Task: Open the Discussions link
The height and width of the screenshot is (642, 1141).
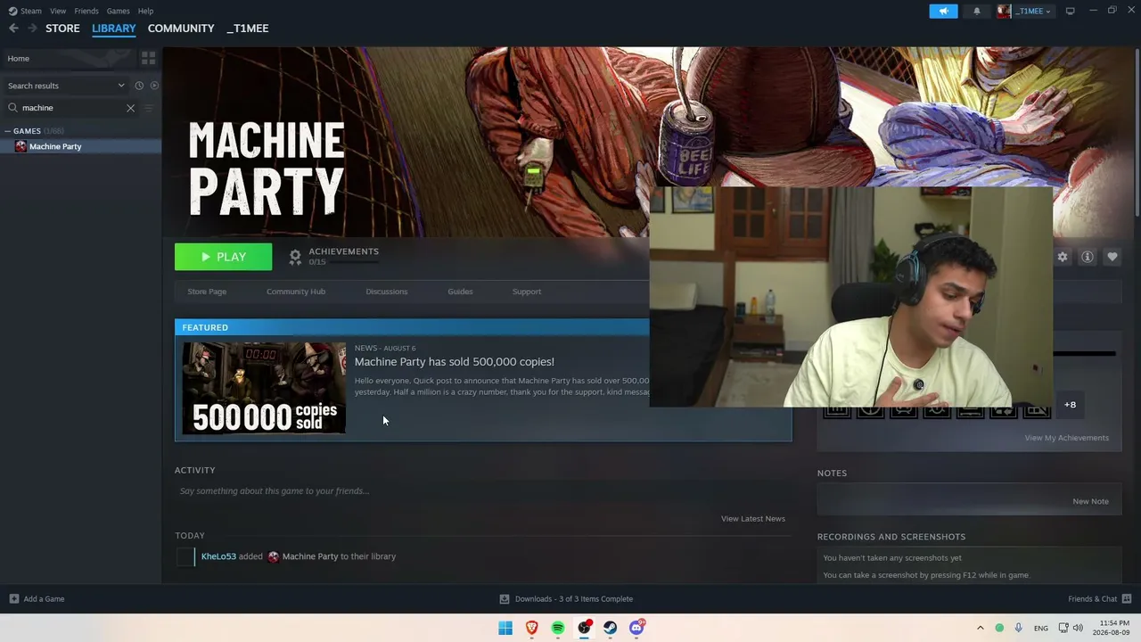Action: (x=387, y=292)
